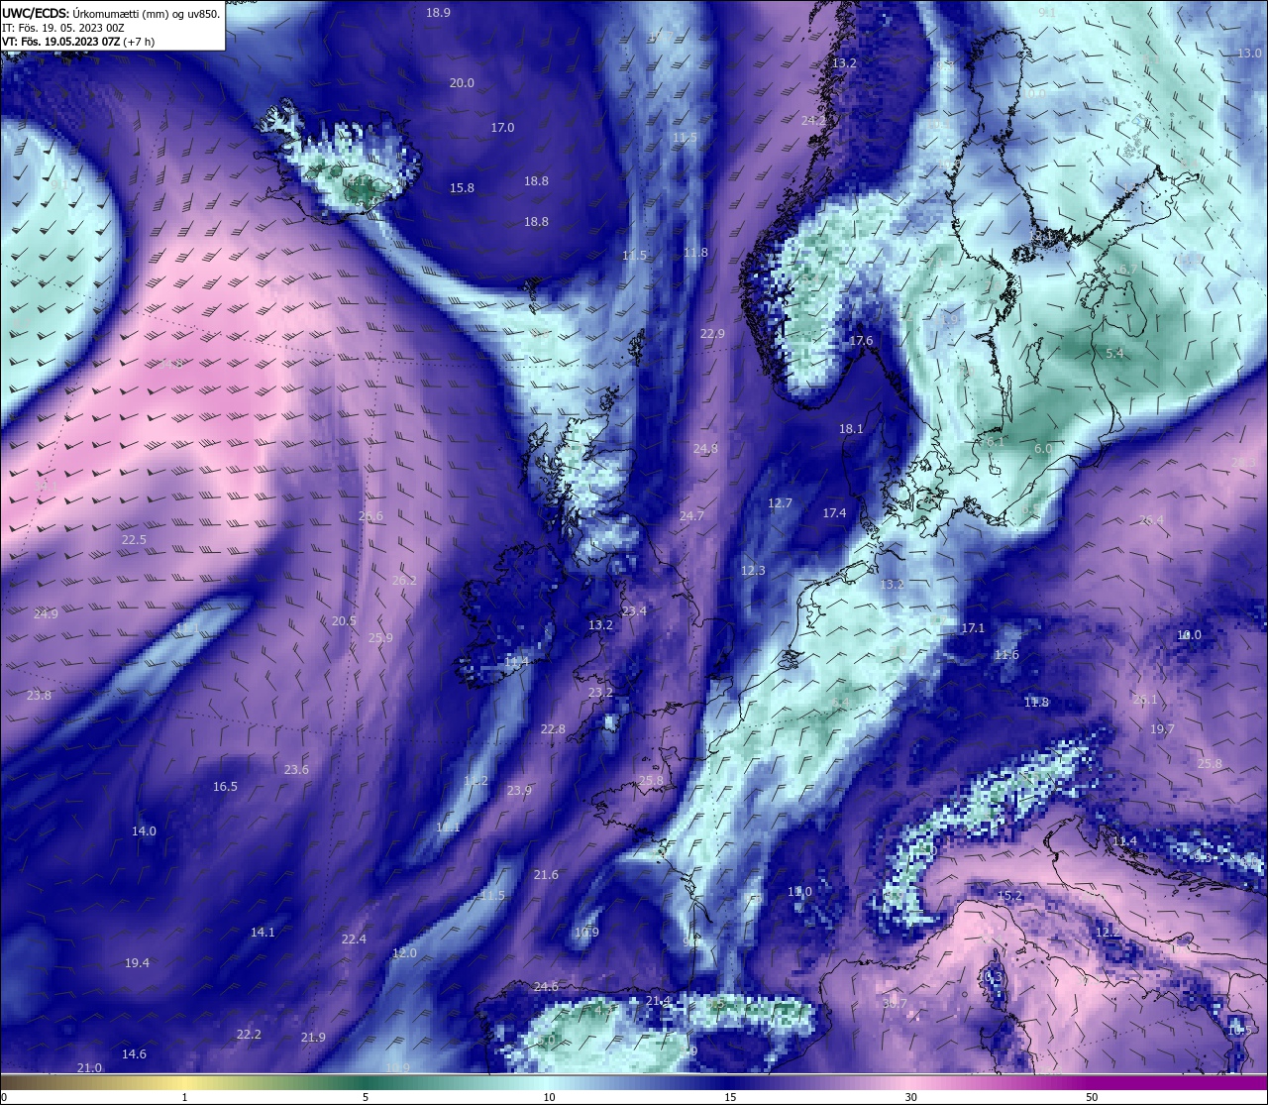The width and height of the screenshot is (1268, 1105).
Task: Click the map value '18.1'
Action: click(851, 429)
